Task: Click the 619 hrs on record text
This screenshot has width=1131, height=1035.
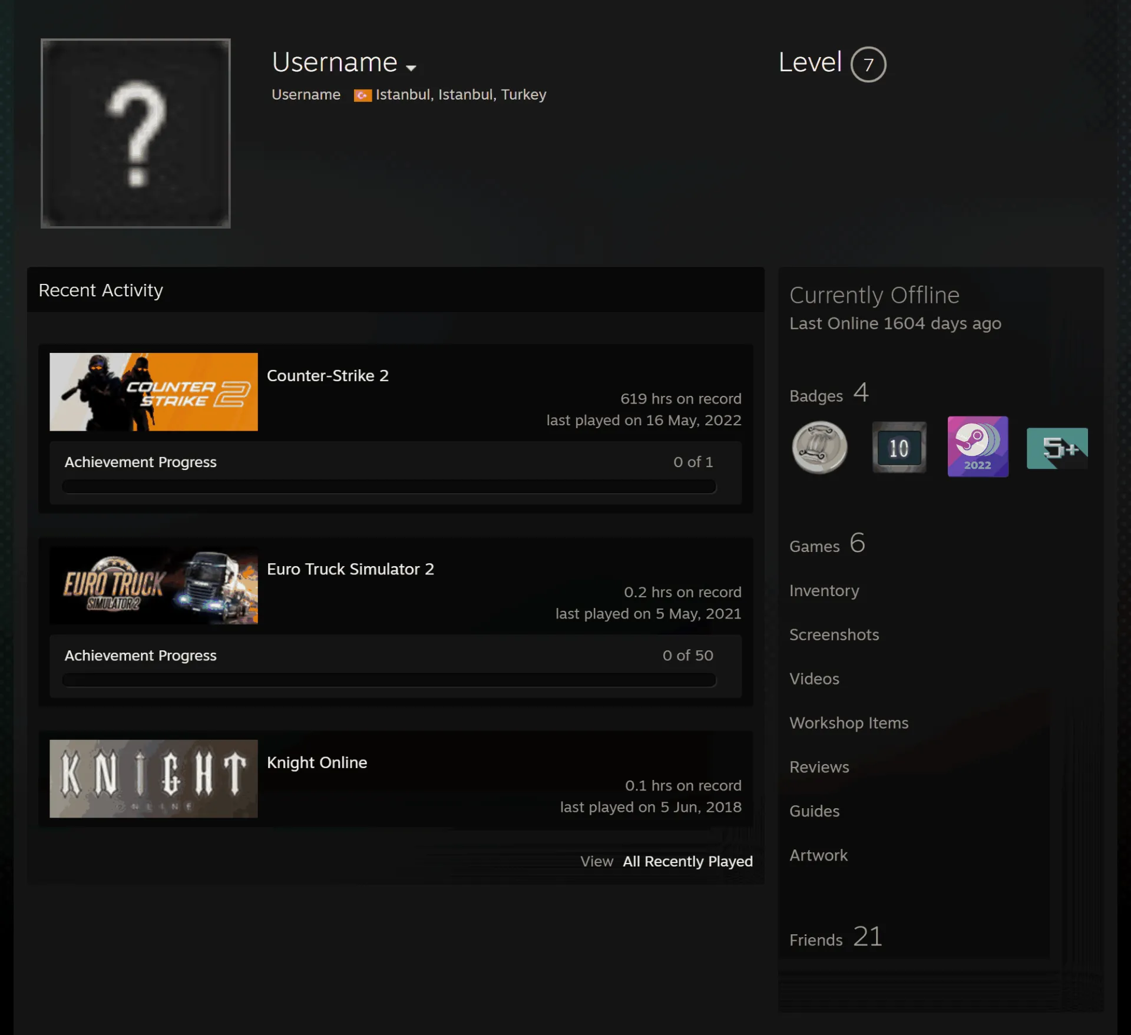Action: [681, 399]
